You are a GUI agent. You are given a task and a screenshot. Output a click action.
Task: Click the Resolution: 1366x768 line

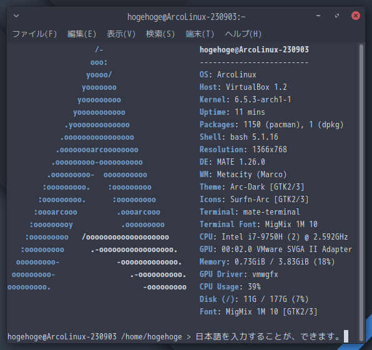(243, 149)
